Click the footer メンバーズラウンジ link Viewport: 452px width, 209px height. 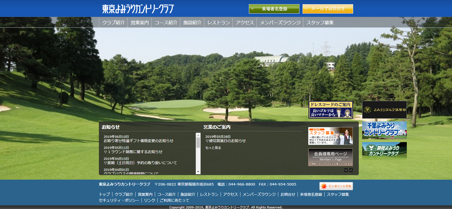click(259, 194)
